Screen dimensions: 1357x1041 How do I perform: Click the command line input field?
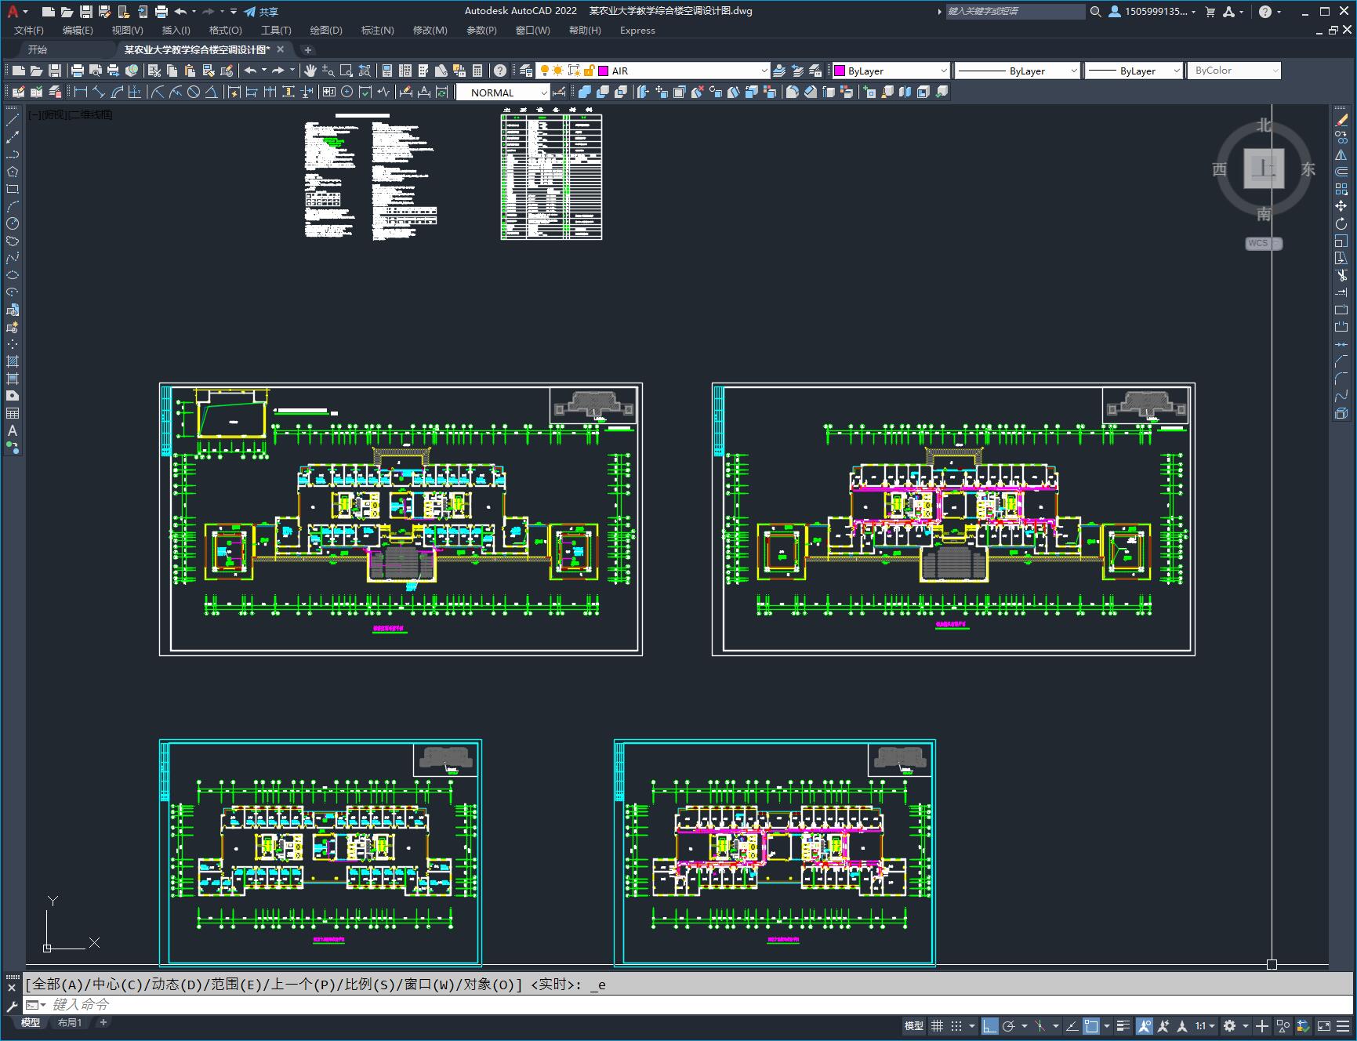(x=690, y=1004)
